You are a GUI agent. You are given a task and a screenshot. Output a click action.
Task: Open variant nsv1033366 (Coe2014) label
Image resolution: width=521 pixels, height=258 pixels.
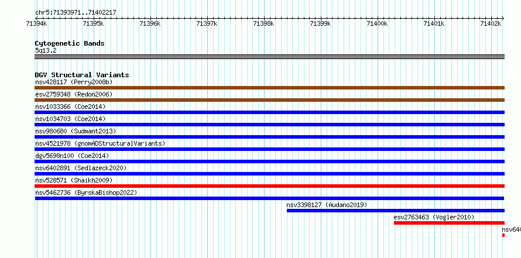(70, 106)
